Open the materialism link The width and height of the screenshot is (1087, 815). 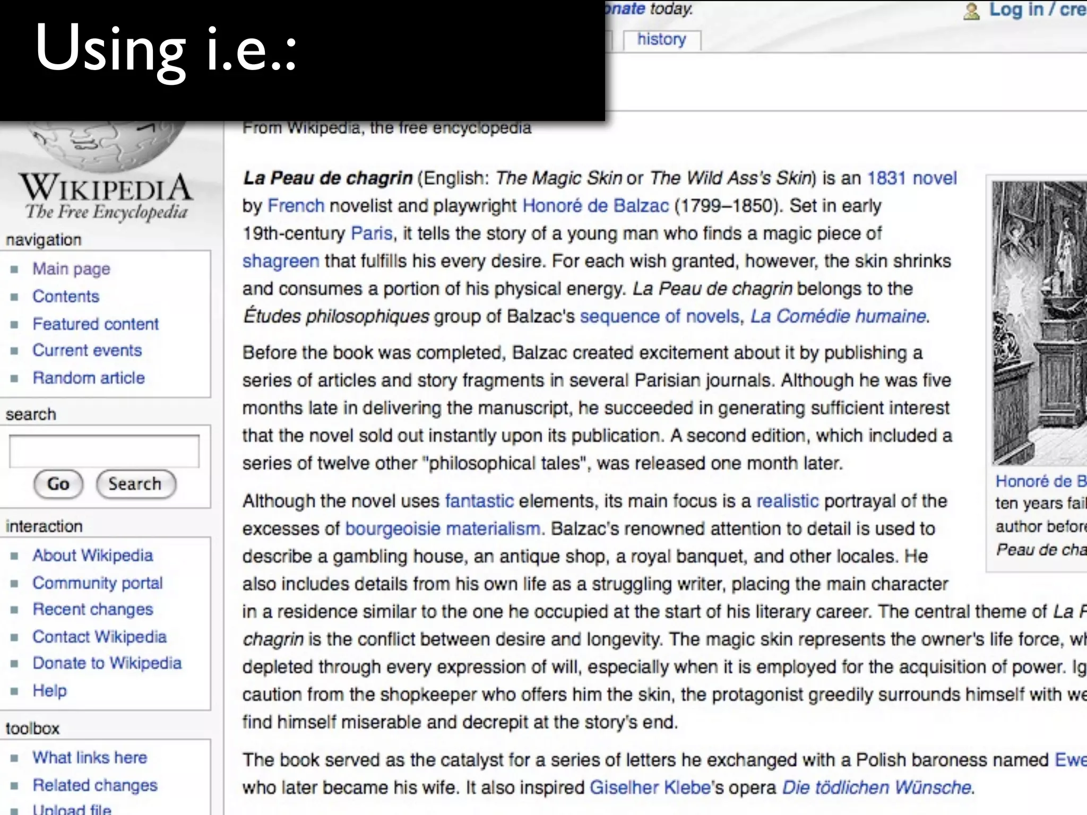tap(493, 528)
